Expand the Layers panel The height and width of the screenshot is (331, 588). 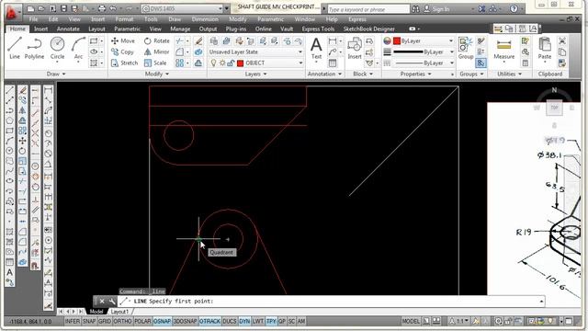(x=256, y=74)
